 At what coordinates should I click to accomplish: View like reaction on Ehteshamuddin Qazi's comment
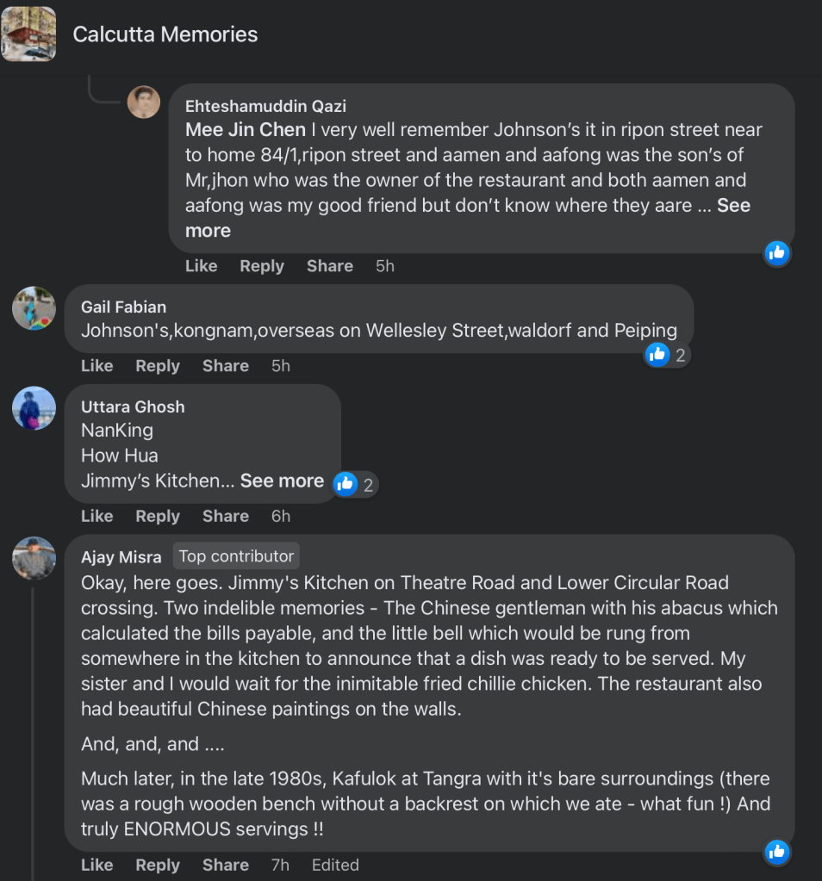pyautogui.click(x=776, y=252)
